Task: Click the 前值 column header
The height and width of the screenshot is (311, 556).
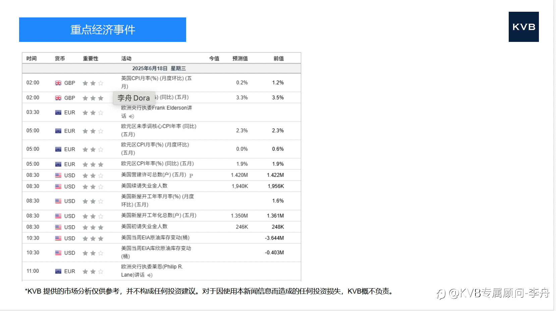Action: tap(279, 58)
